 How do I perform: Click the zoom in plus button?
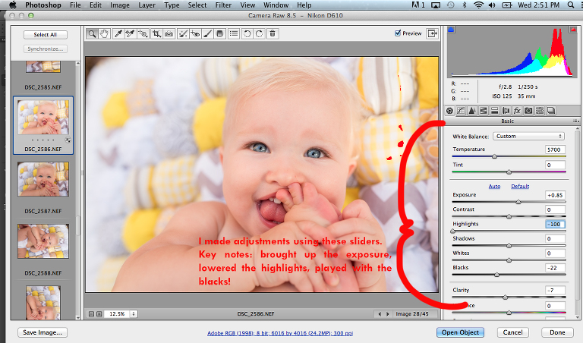point(99,314)
